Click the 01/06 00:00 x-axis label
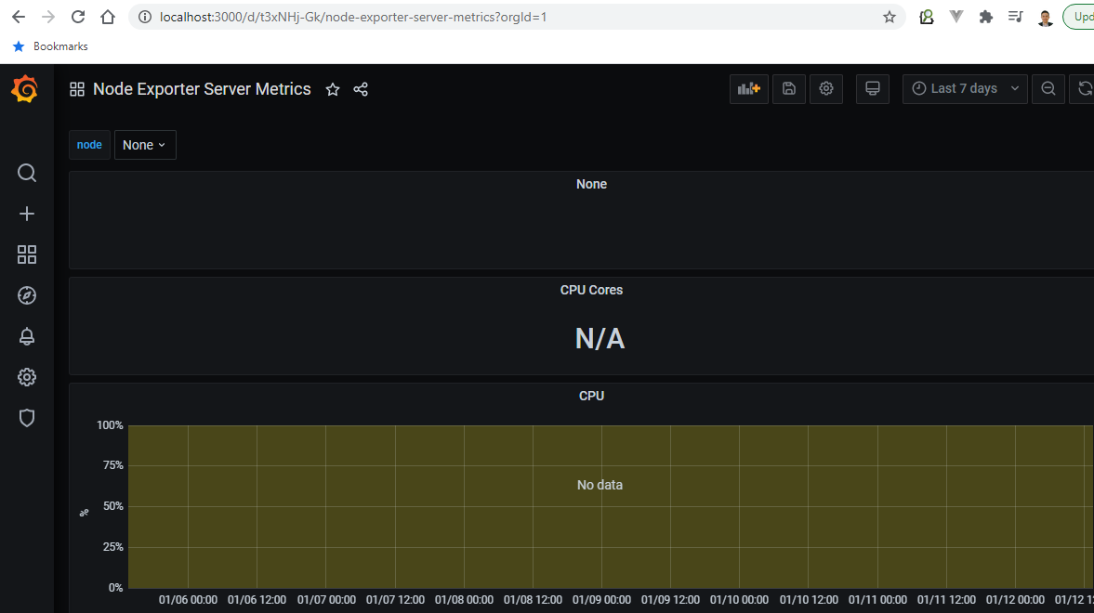 188,600
